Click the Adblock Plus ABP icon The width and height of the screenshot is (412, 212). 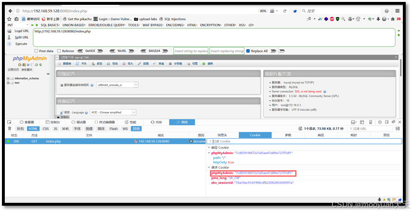332,19
